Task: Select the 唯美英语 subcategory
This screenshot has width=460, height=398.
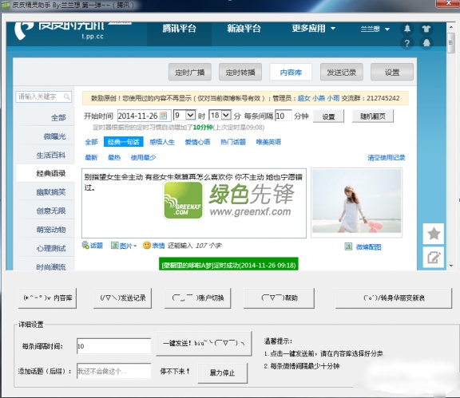Action: coord(268,142)
